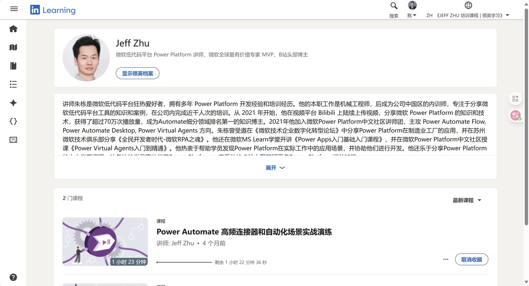Click the search magnifier icon
This screenshot has height=286, width=529.
(x=394, y=6)
